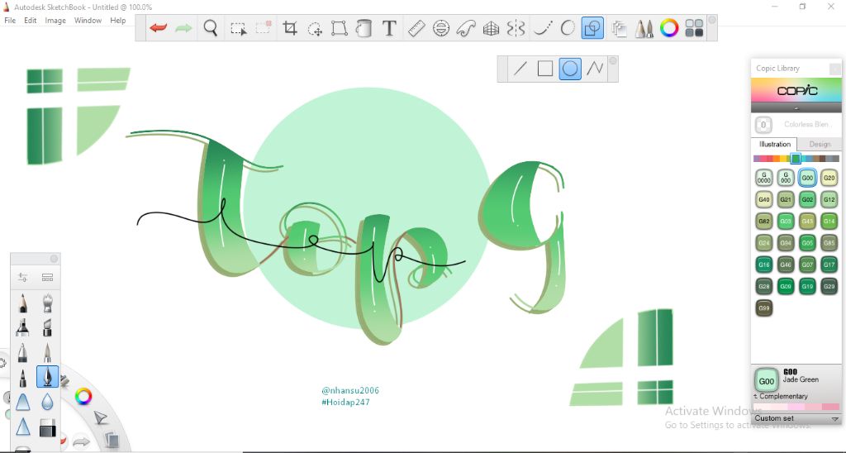The image size is (846, 453).
Task: Open the Brush Library icon
Action: click(47, 278)
